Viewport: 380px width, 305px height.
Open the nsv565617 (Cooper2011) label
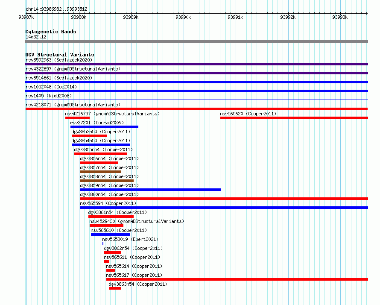tap(134, 275)
